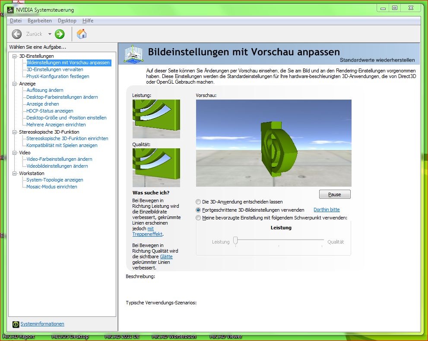This screenshot has height=341, width=428.
Task: Open 'Desktop-Größe und -Position einstellen'
Action: pyautogui.click(x=67, y=118)
